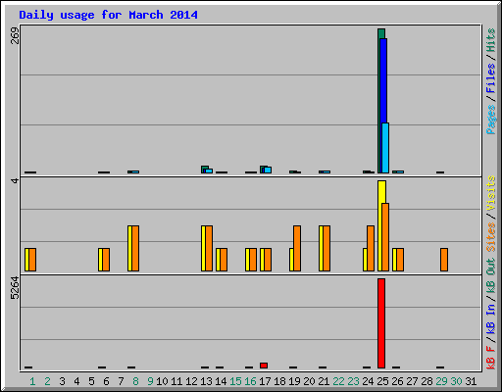This screenshot has height=392, width=502.
Task: Click the orange Sites bar for day 14
Action: coord(224,260)
